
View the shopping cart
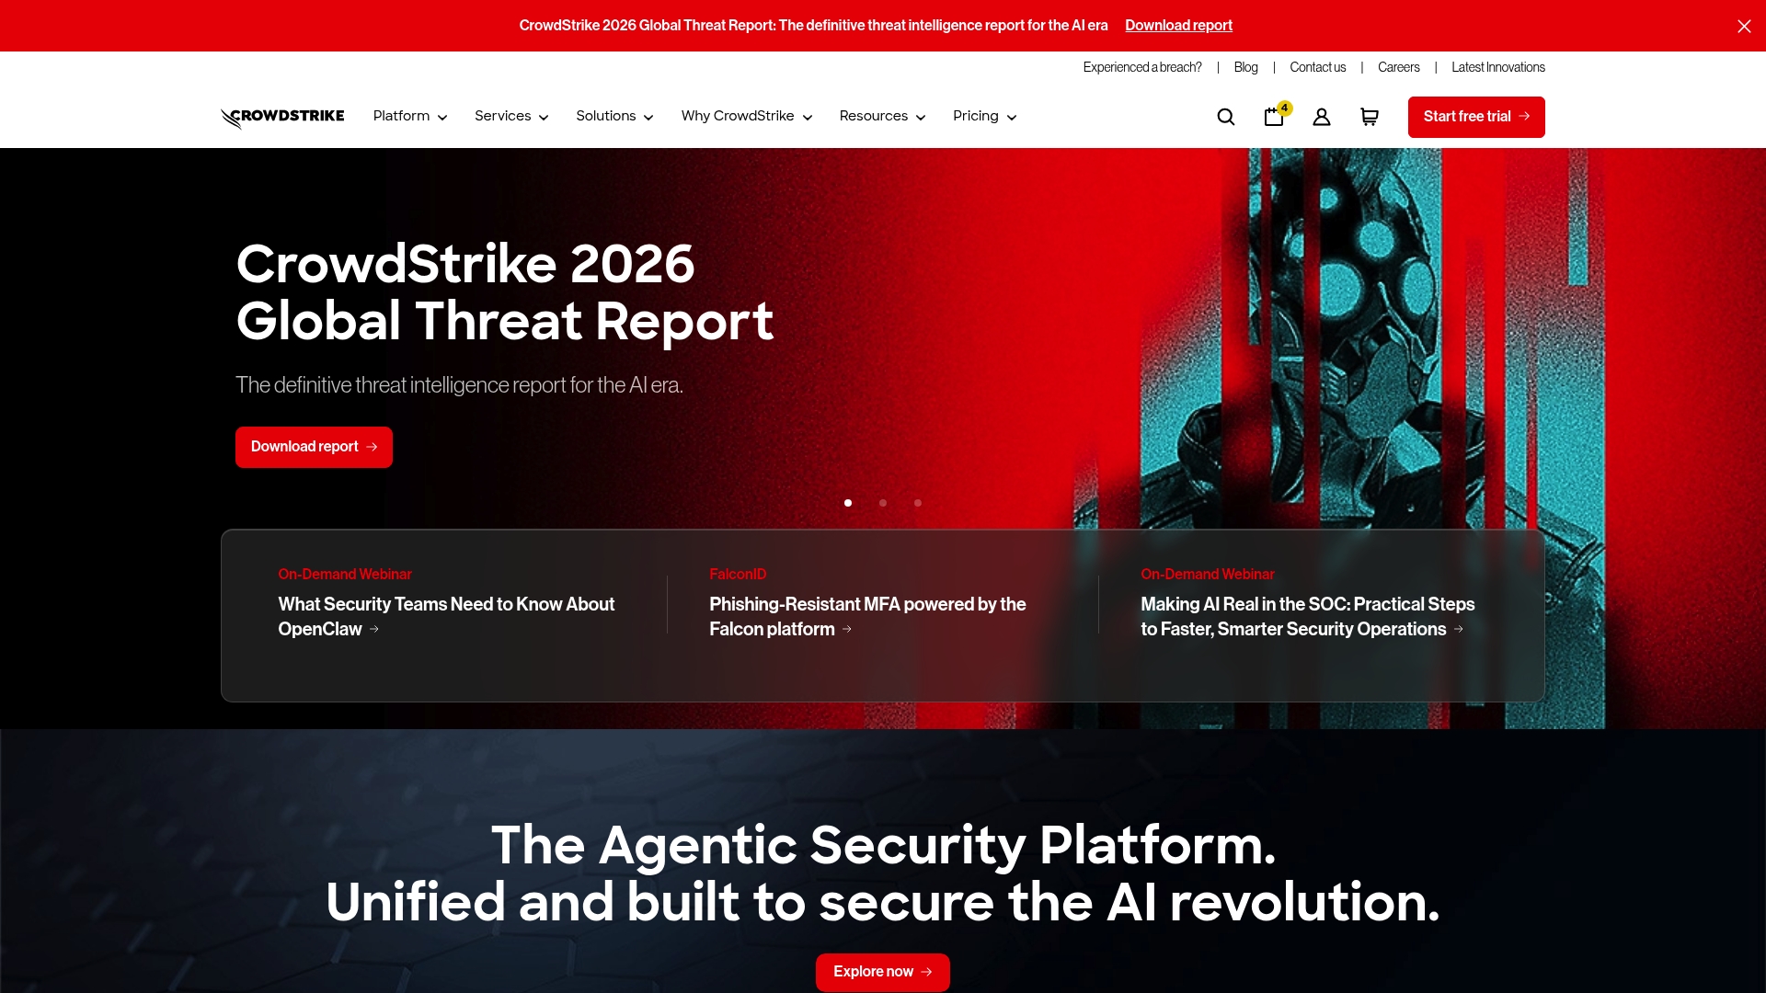click(x=1369, y=117)
